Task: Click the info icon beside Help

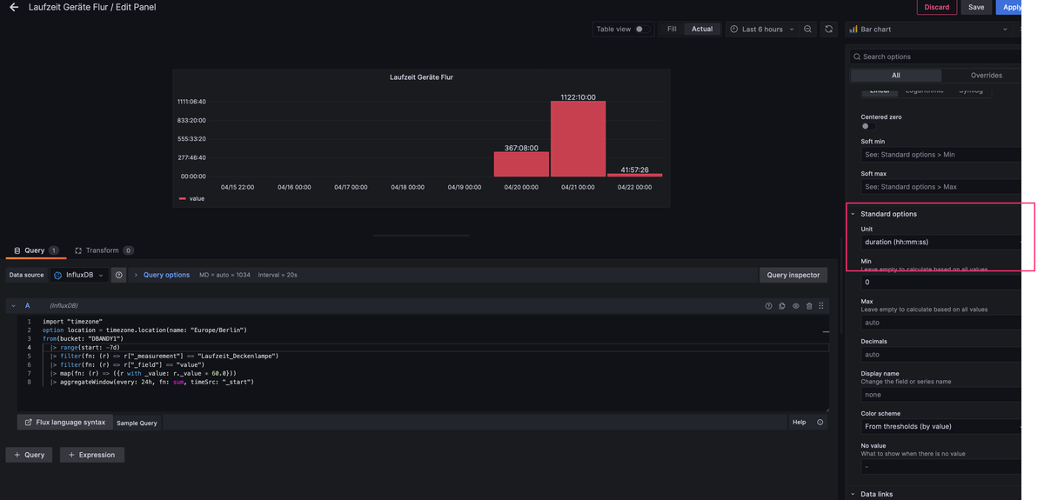Action: pyautogui.click(x=820, y=423)
